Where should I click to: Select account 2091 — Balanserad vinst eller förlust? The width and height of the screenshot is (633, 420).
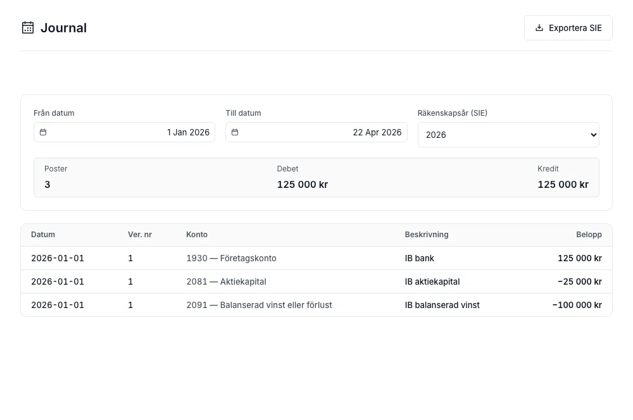point(259,305)
